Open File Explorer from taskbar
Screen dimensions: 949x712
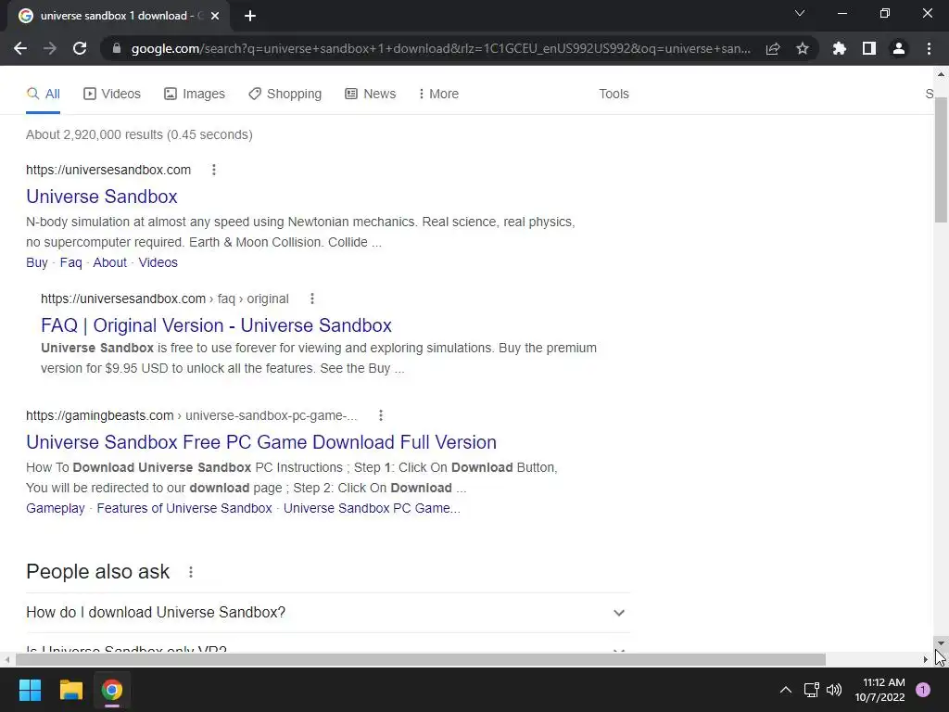coord(70,690)
